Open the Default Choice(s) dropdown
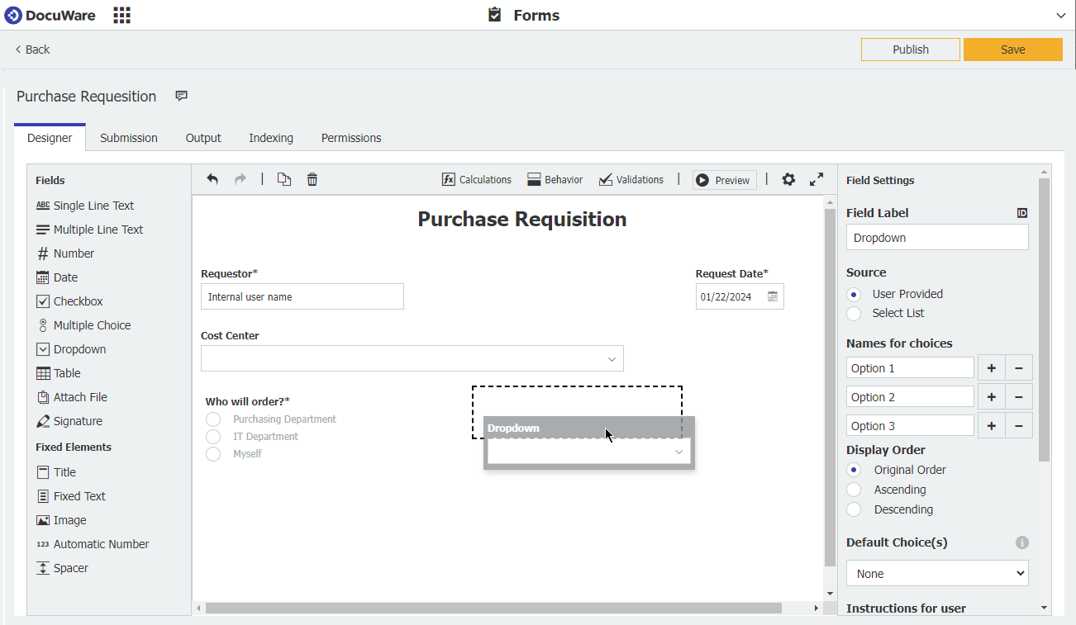This screenshot has width=1076, height=625. click(x=937, y=573)
